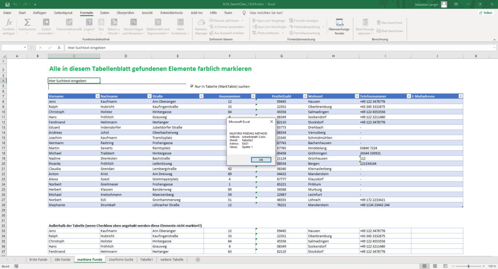This screenshot has height=269, width=498.
Task: Open the Telefonnummer column filter dropdown
Action: pos(409,96)
